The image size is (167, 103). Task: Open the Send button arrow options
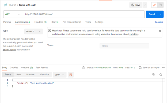pos(161,14)
